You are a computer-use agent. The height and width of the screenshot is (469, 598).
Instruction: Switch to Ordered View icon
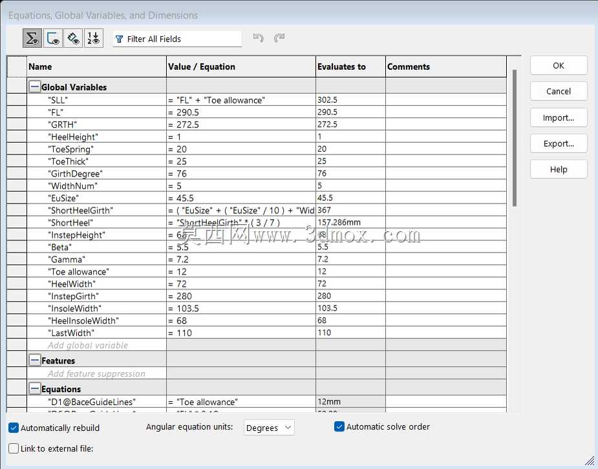pos(94,39)
